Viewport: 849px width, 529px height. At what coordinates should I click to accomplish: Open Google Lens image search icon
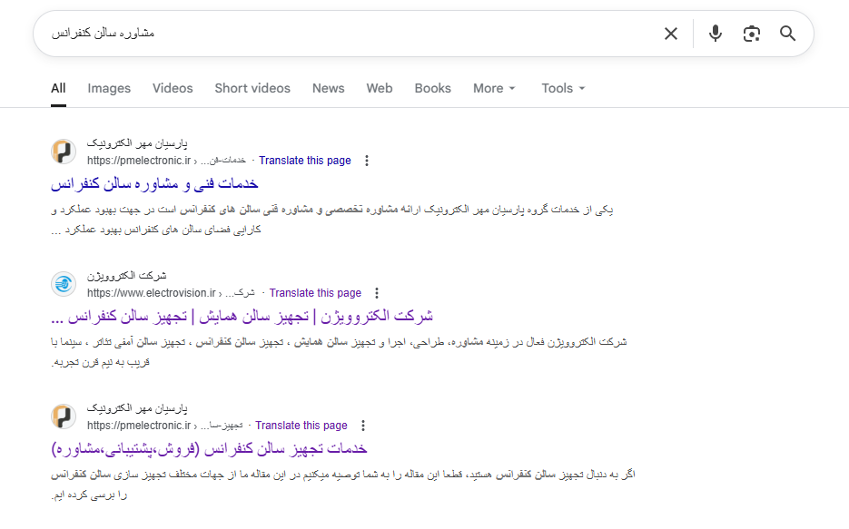coord(751,34)
